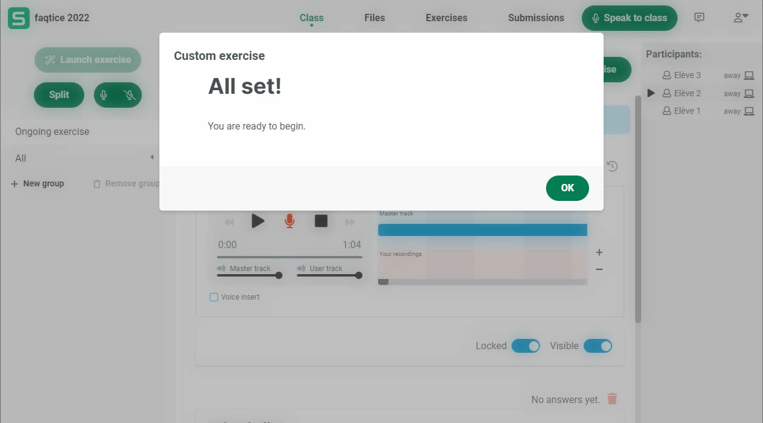Click the Speak to class button
Viewport: 763px width, 423px height.
[629, 18]
